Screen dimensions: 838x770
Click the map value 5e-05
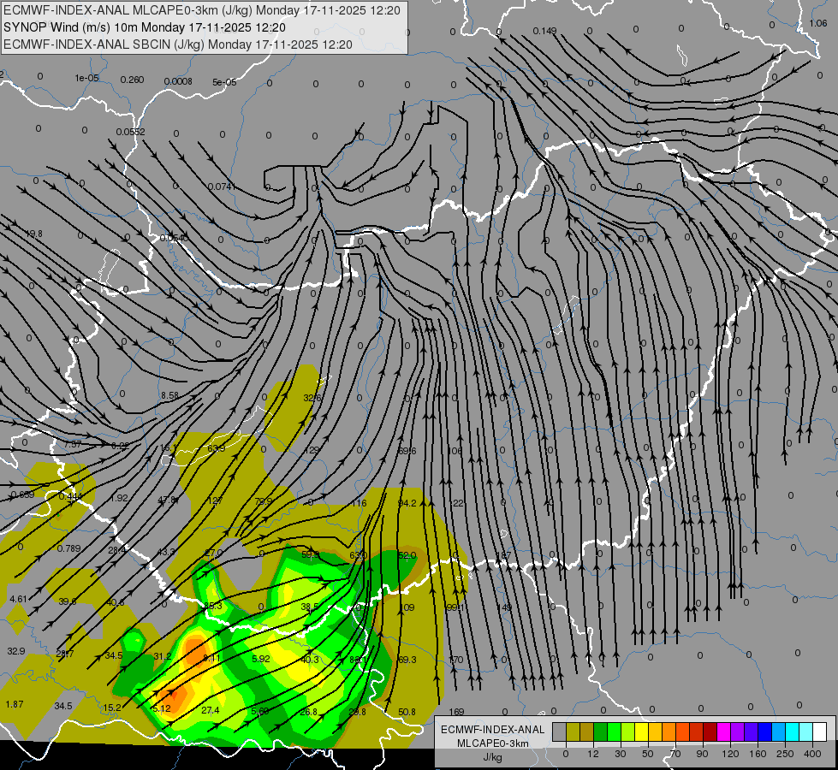tap(224, 82)
